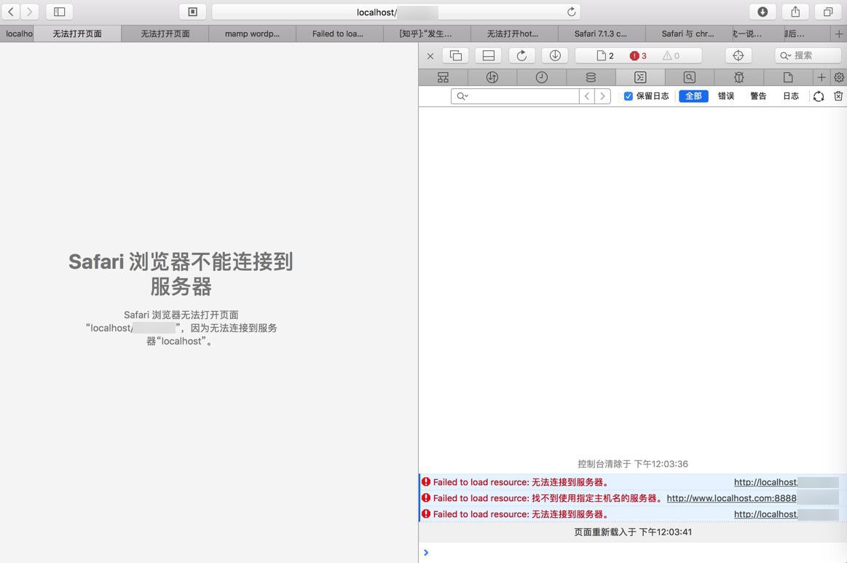This screenshot has height=563, width=847.
Task: Open the Elements tab icon
Action: [x=443, y=77]
